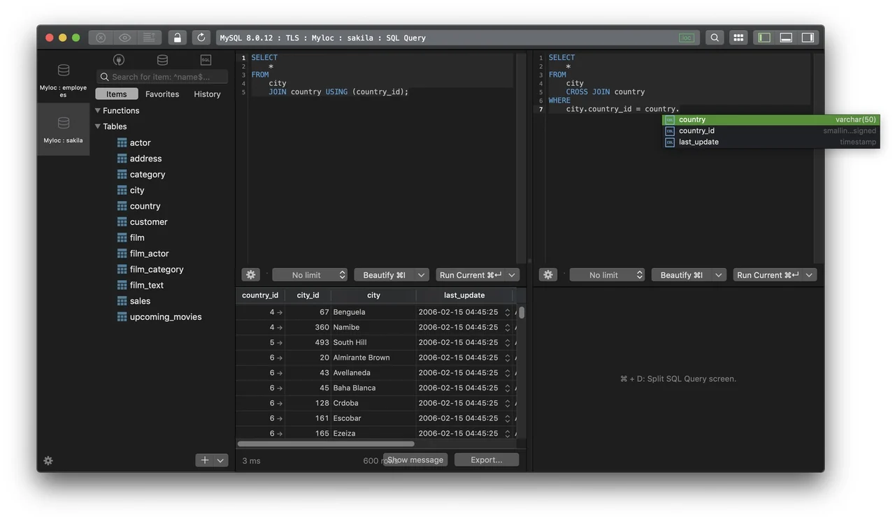The height and width of the screenshot is (521, 895).
Task: Open the left pane's Beautify dropdown arrow
Action: (x=422, y=275)
